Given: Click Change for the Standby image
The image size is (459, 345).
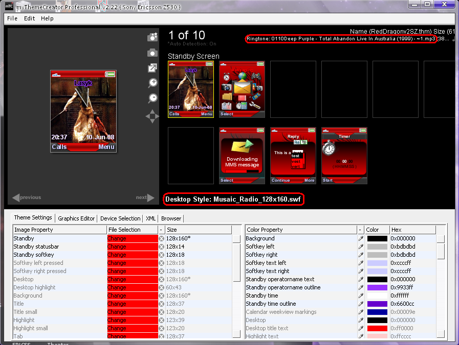Looking at the screenshot, I should coord(133,238).
